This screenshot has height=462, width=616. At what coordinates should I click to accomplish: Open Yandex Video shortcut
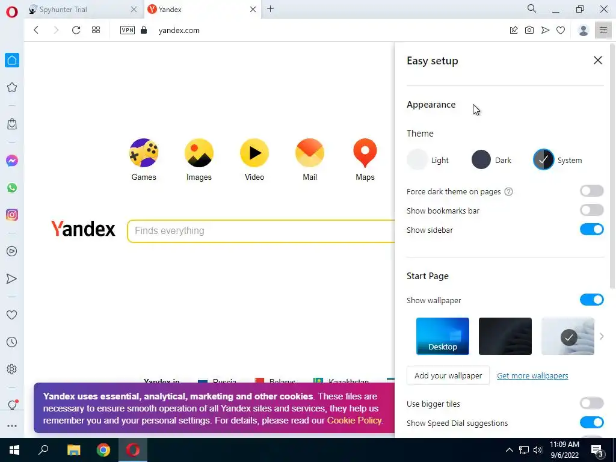[254, 160]
